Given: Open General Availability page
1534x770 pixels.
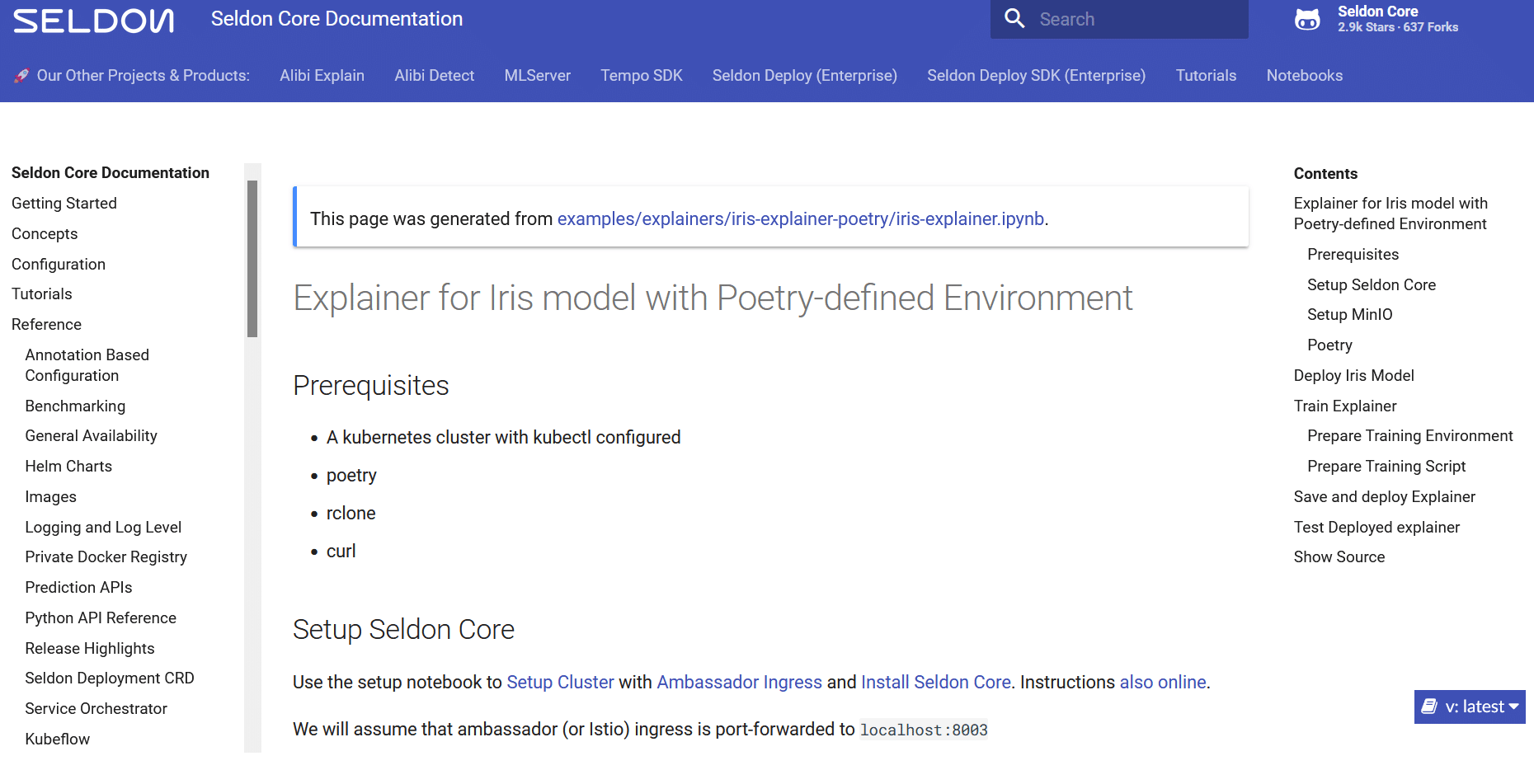Looking at the screenshot, I should tap(91, 436).
